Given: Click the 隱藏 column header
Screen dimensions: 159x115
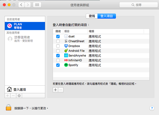Looking at the screenshot, I should coord(58,31).
